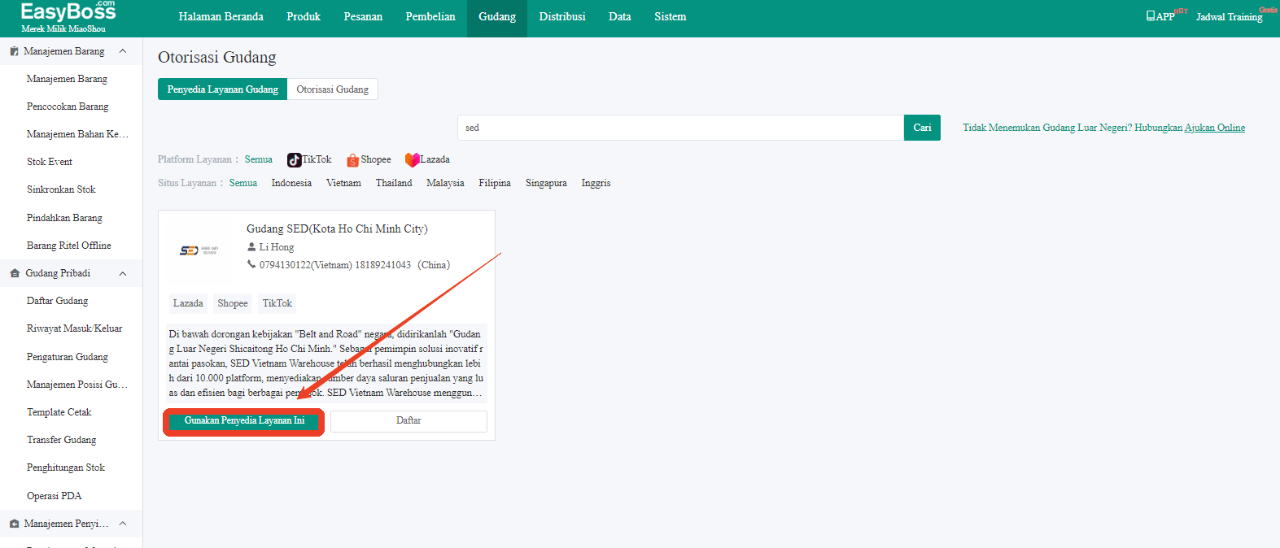Open Daftar Gudang in sidebar
The image size is (1280, 548).
click(x=57, y=301)
